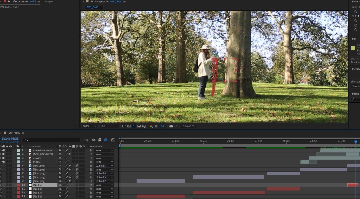
Task: Click the current time indicator playhead
Action: click(356, 142)
